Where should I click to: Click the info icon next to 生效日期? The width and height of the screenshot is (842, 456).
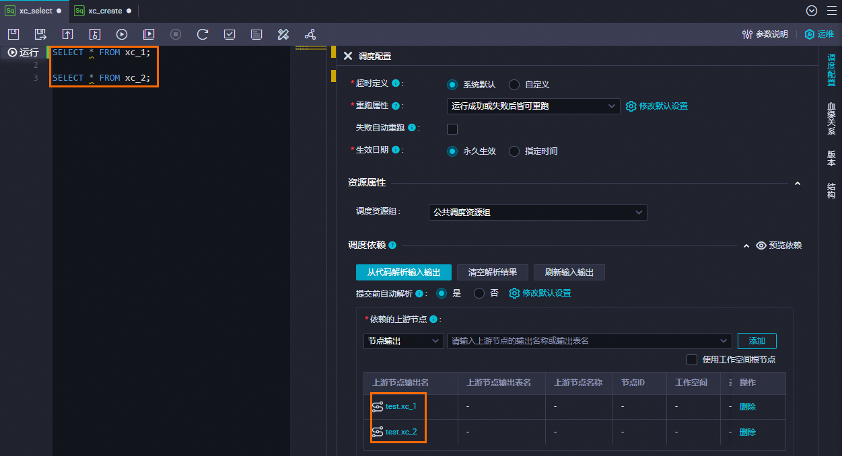(396, 150)
